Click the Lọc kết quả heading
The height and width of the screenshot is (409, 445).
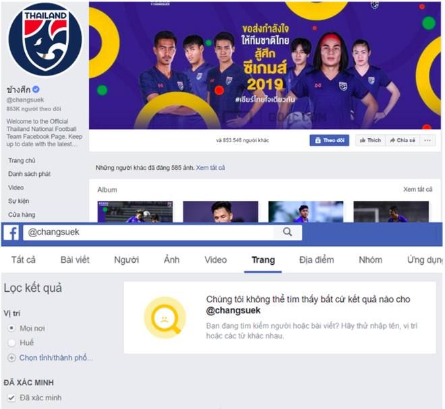click(x=33, y=288)
